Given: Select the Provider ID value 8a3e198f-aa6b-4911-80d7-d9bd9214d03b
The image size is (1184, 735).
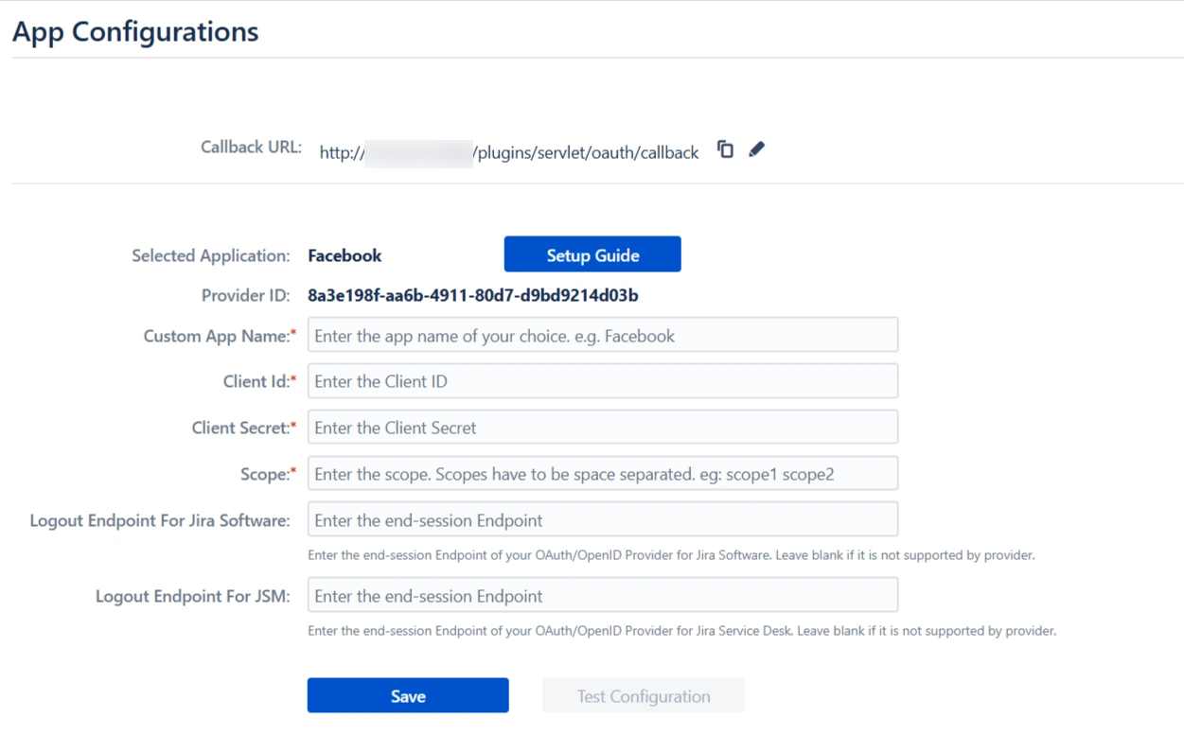Looking at the screenshot, I should coord(473,295).
